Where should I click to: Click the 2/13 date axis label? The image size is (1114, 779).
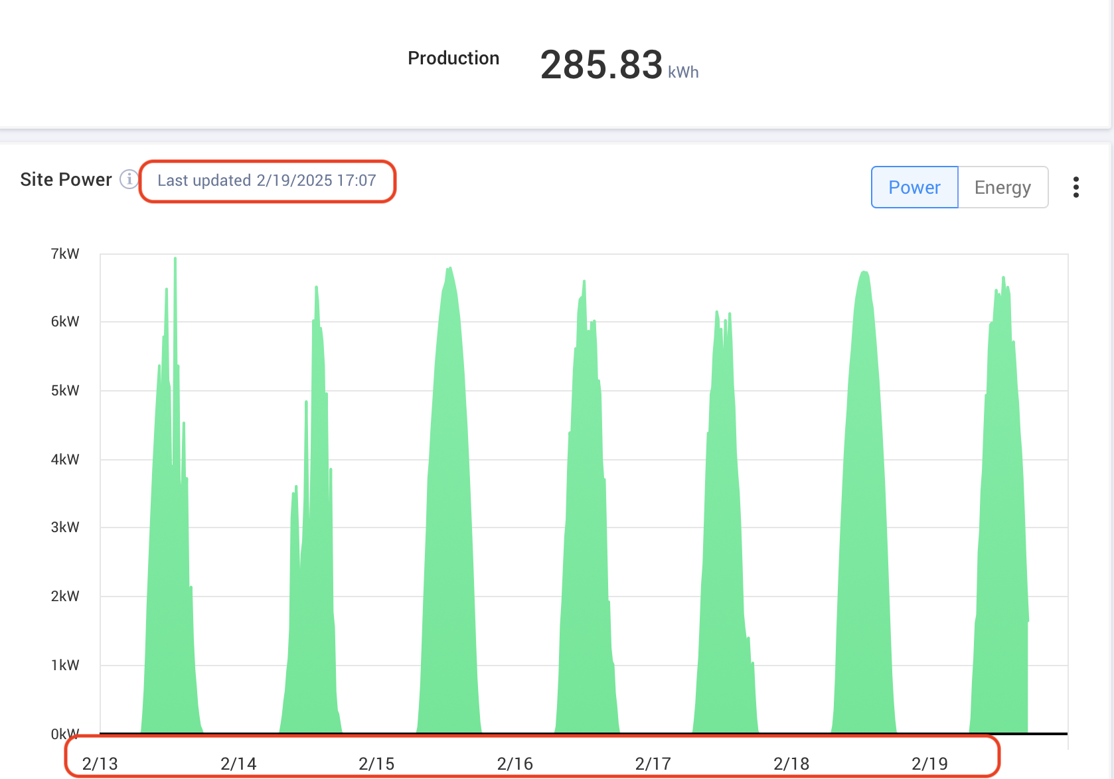100,764
